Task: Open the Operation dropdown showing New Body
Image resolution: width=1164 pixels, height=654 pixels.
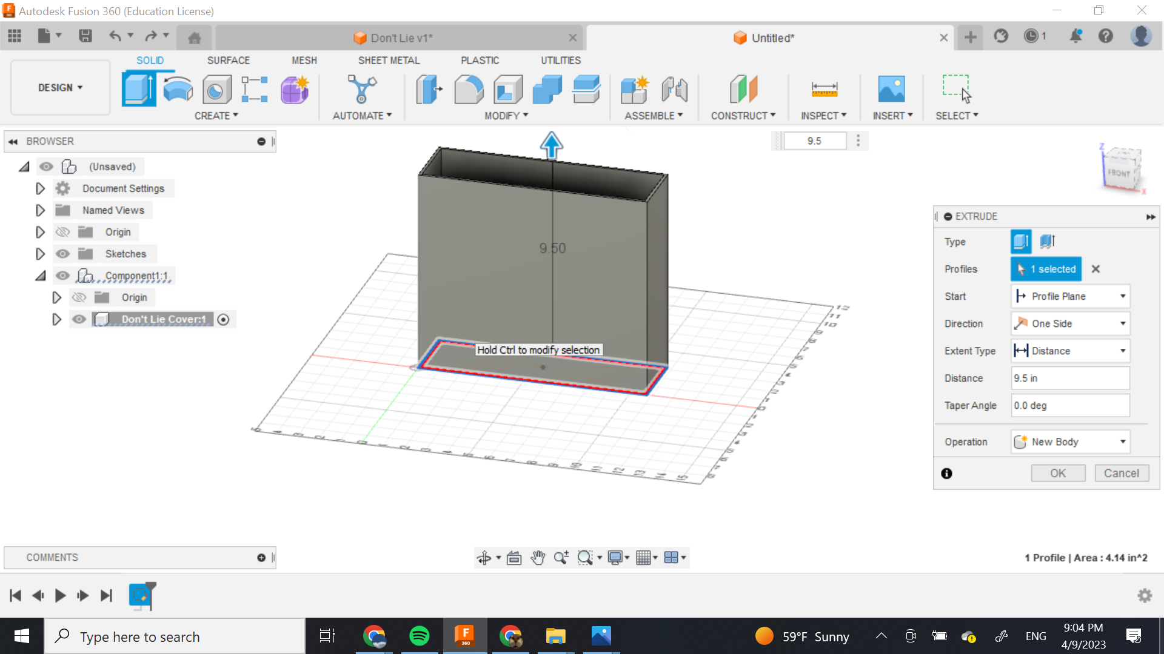Action: pos(1070,442)
